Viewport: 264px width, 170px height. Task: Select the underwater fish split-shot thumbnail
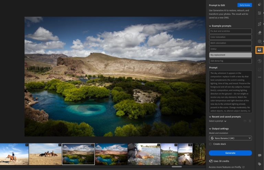[x=169, y=154]
